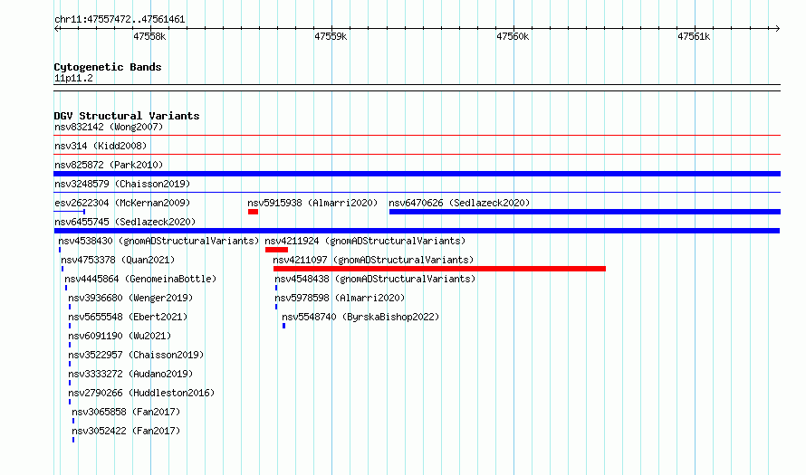Click the Cytogenetic Bands track title
The image size is (806, 475).
coord(108,67)
